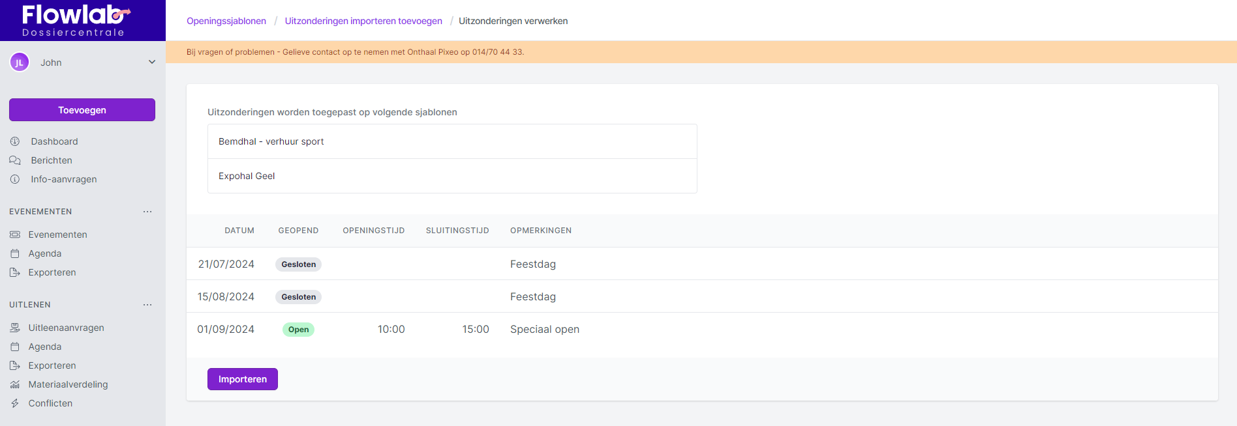
Task: Open Exporteren under Uitlenen section
Action: 52,365
